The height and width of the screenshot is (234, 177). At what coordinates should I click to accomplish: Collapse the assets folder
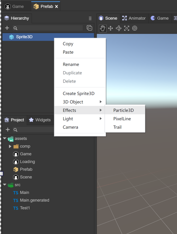5,138
